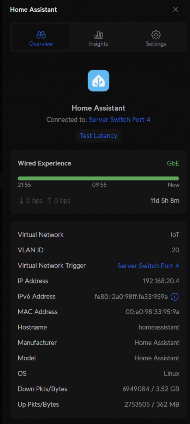Viewport: 190px width, 424px height.
Task: Click the green Wired Experience timeline bar
Action: pyautogui.click(x=98, y=178)
